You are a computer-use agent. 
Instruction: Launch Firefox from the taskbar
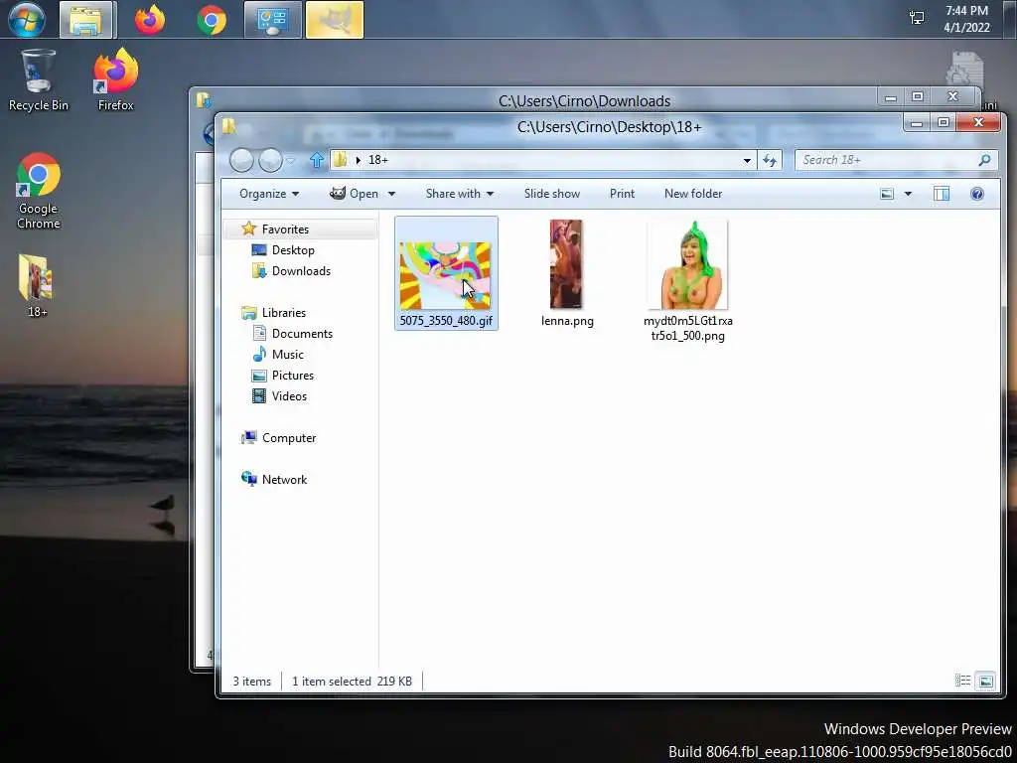click(x=150, y=20)
